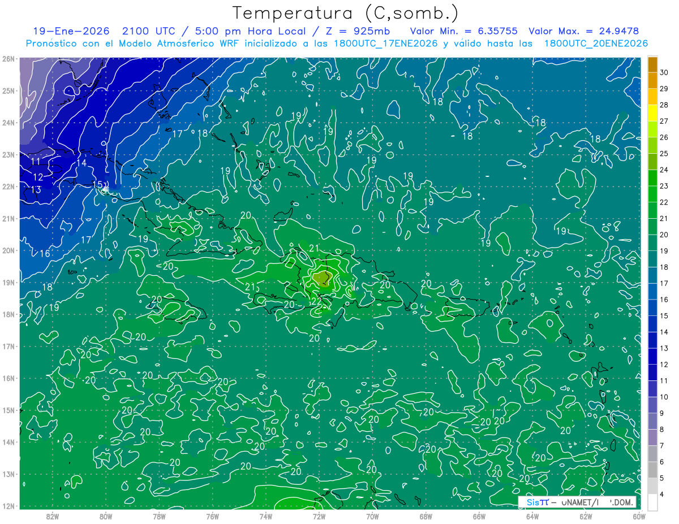
Task: Click 'Valor Min. = 6.35755' text
Action: pos(463,31)
